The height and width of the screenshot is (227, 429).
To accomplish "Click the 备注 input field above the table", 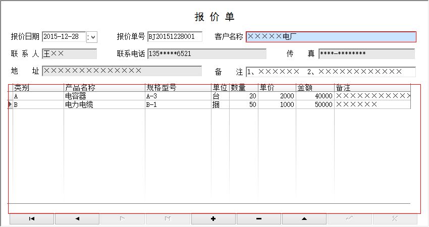I will pos(331,72).
